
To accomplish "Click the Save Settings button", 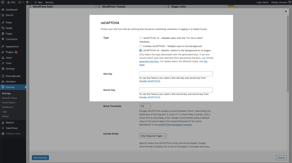I will click(x=40, y=158).
